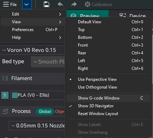Open the Help submenu
This screenshot has width=153, height=138.
pos(32,37)
